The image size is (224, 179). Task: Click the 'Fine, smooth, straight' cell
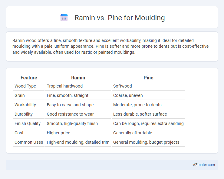(x=68, y=95)
